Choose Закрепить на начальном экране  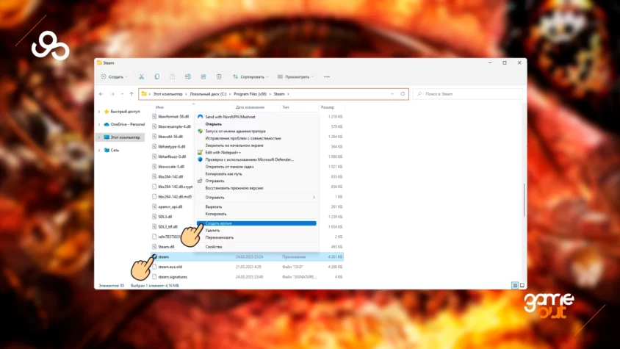(257, 145)
